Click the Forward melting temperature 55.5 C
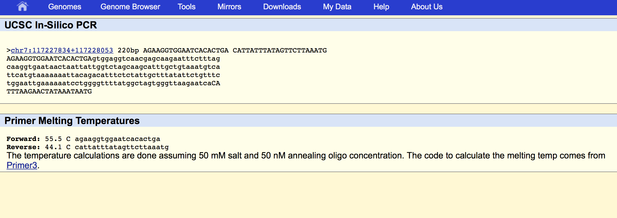 57,139
